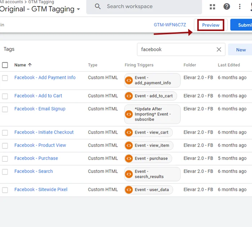Sort by Last Edited column header

229,65
